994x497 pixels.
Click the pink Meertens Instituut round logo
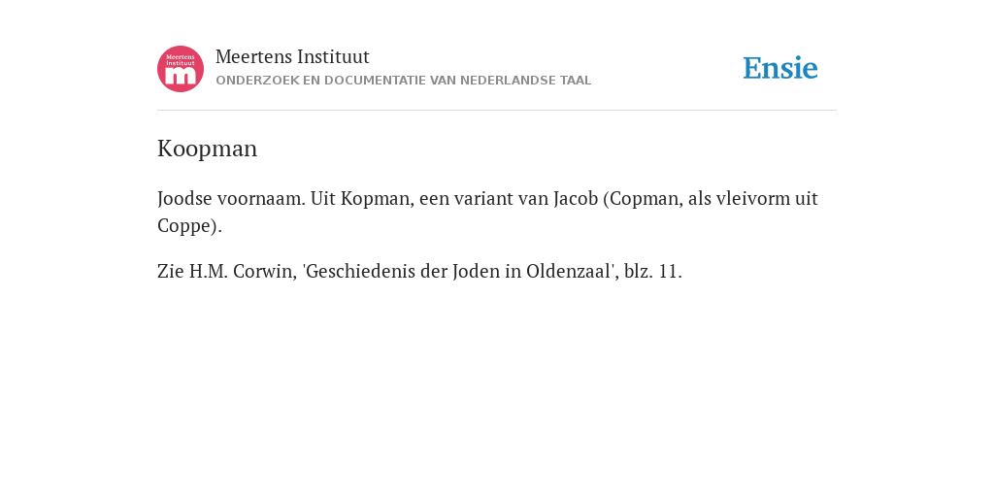click(181, 69)
